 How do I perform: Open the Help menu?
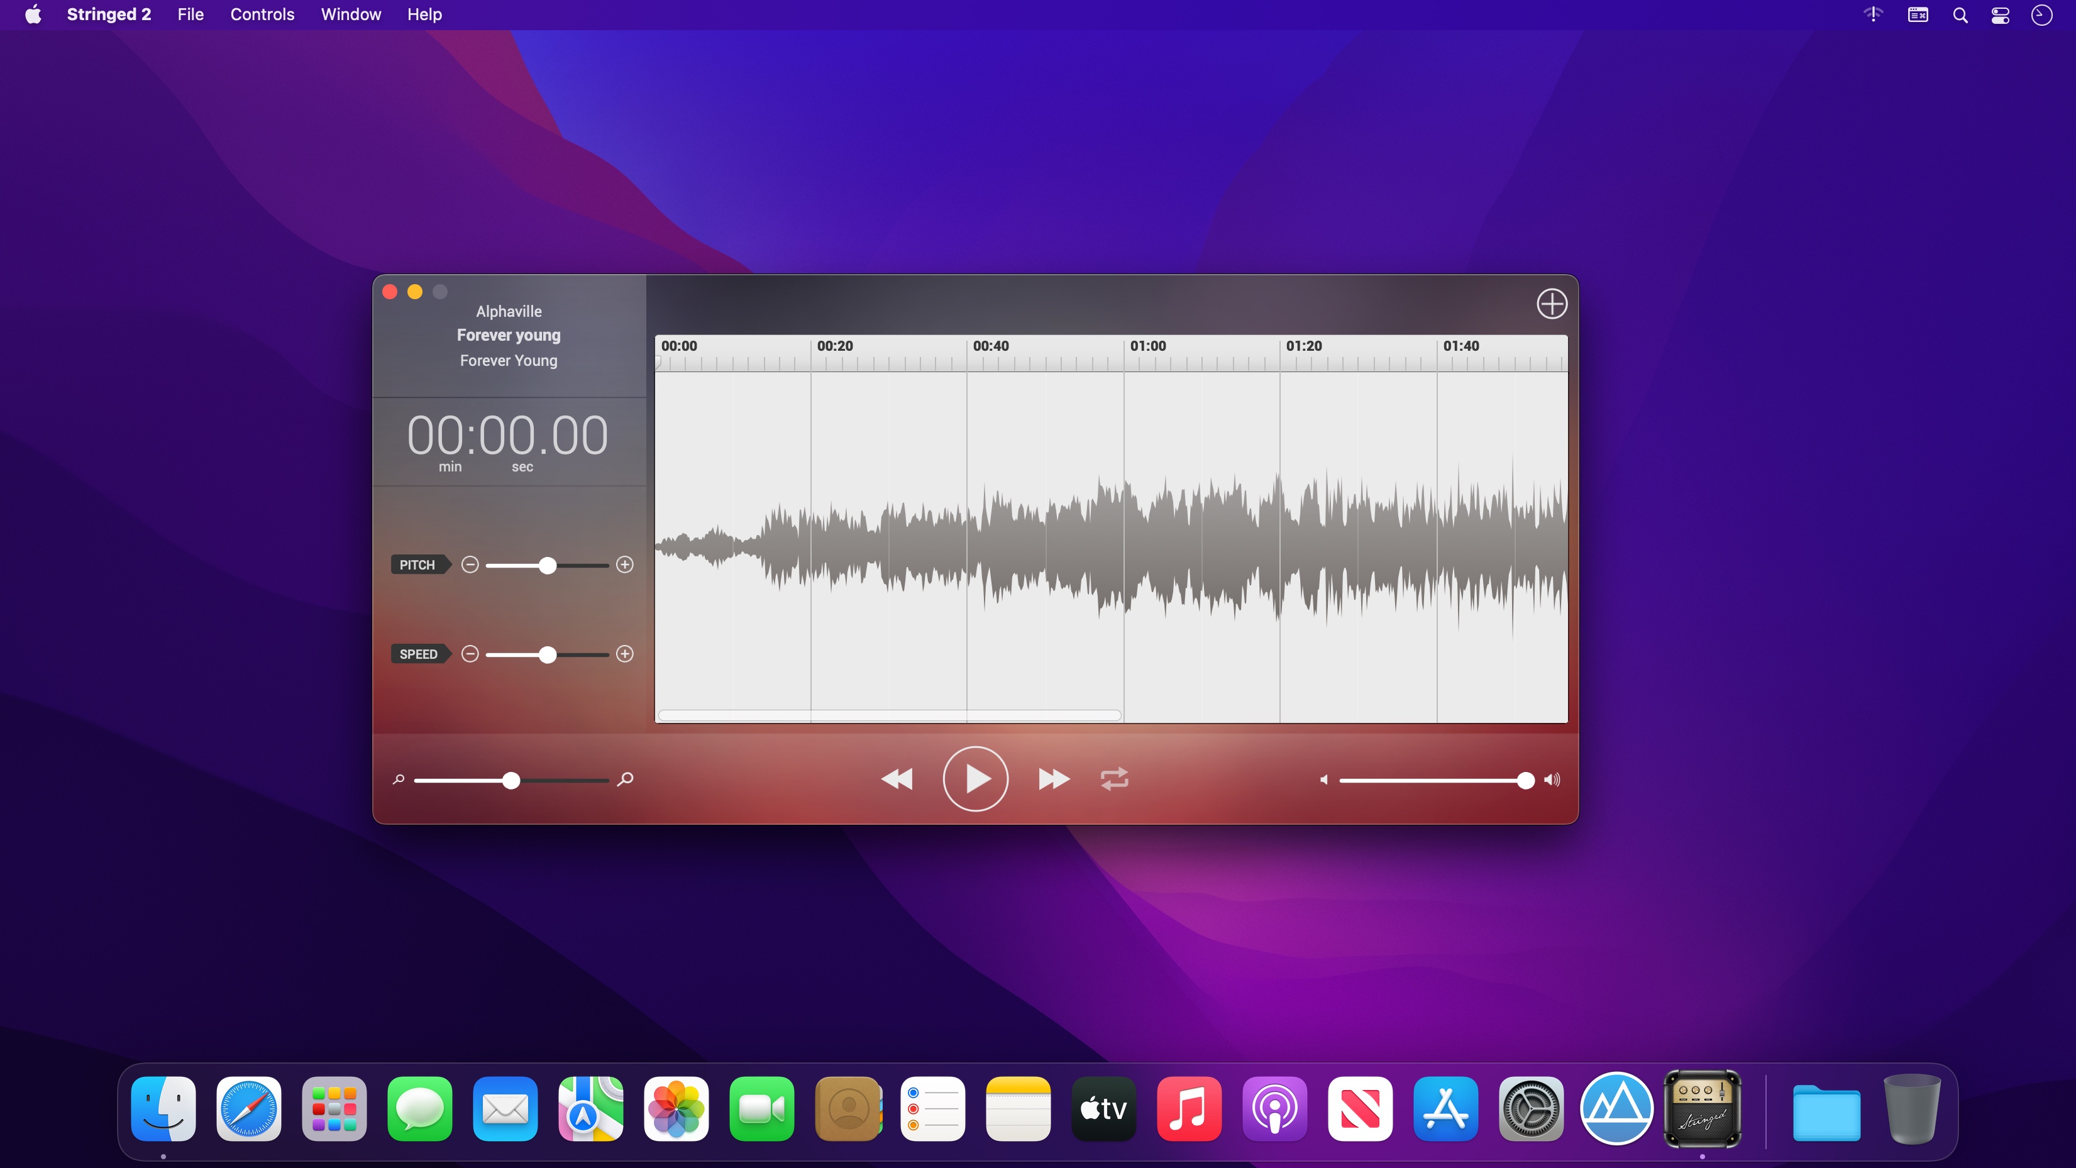tap(424, 14)
